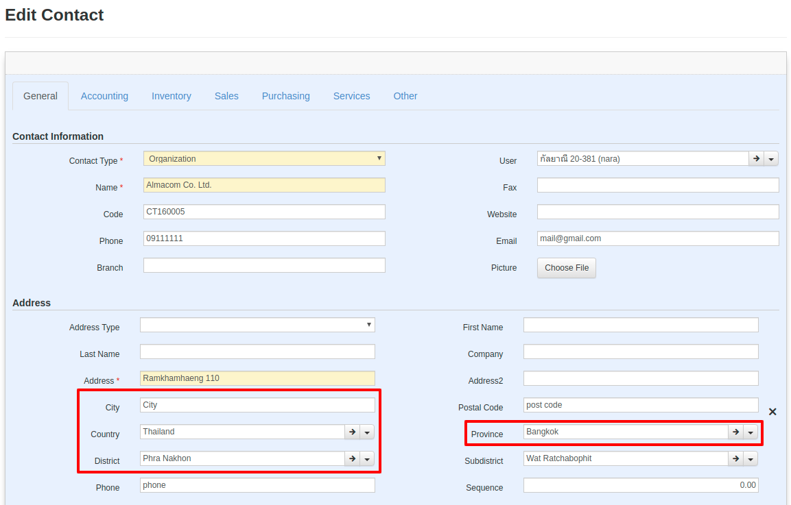Click the empty Website field

coord(659,212)
